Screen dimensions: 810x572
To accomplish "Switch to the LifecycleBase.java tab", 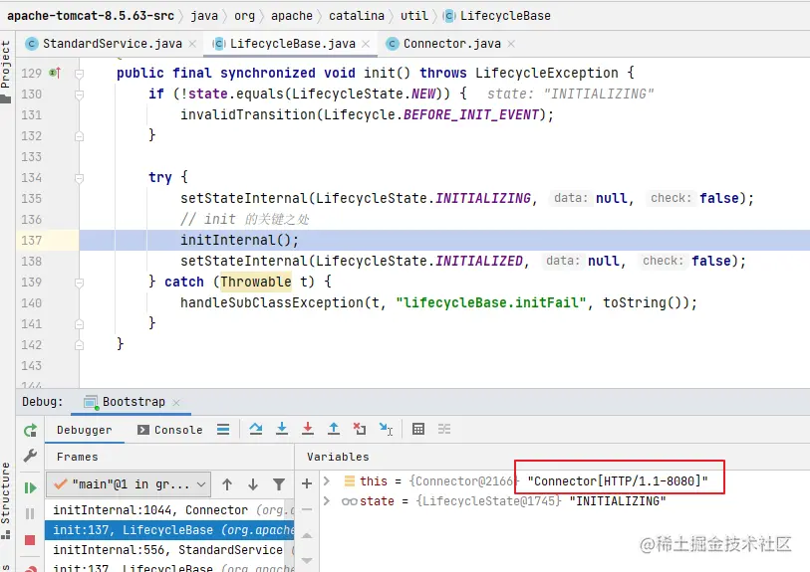I will click(292, 44).
